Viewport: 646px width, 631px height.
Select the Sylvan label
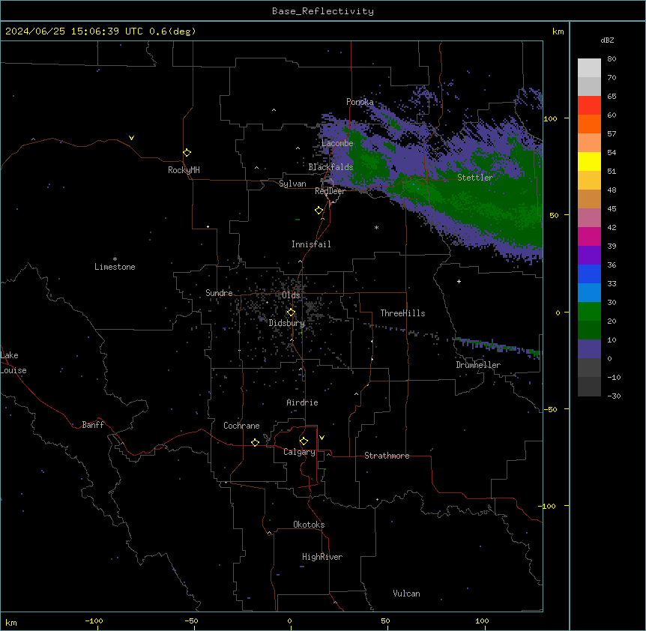(x=292, y=184)
